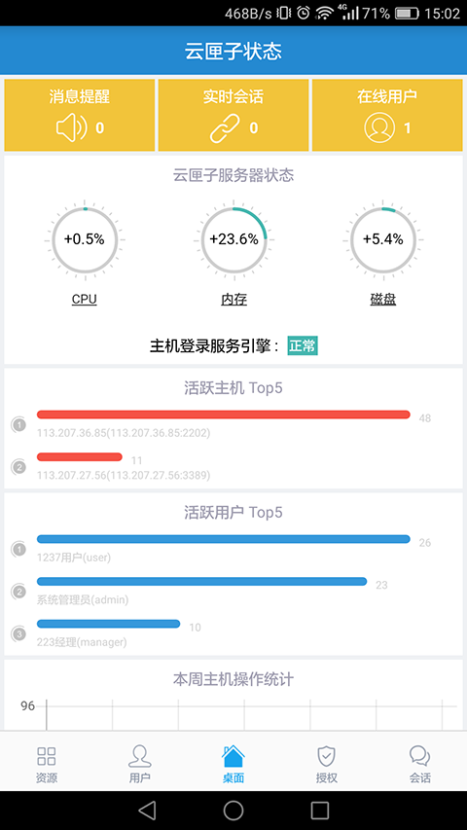Screen dimensions: 467x830
Task: Tap the Android home circle button
Action: tap(233, 810)
